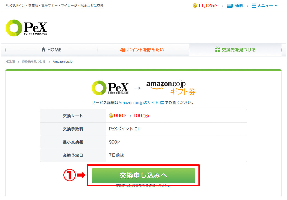Screen dimensions: 287x200
Task: Click the PeX logo in the exchange panel
Action: coord(110,88)
